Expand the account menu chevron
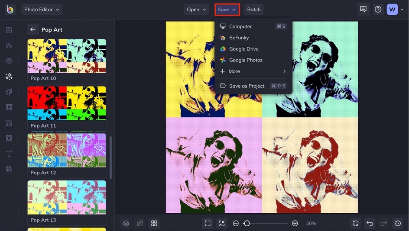This screenshot has width=409, height=231. tap(402, 10)
